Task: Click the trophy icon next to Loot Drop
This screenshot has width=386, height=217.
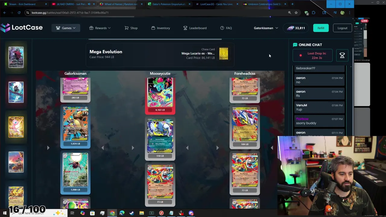Action: 342,55
